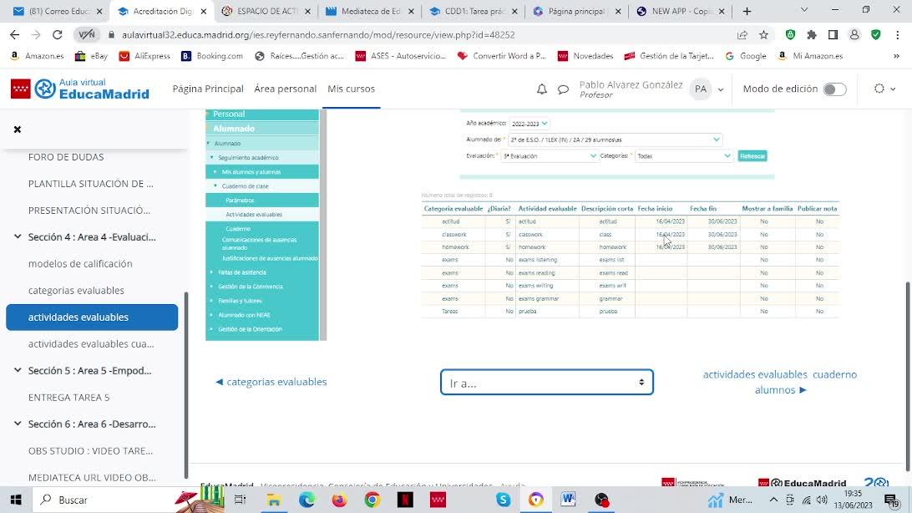912x513 pixels.
Task: Go to Página Principal in the top navigation
Action: coord(208,89)
